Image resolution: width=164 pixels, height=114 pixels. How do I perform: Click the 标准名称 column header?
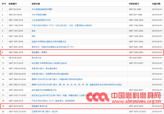[36, 4]
